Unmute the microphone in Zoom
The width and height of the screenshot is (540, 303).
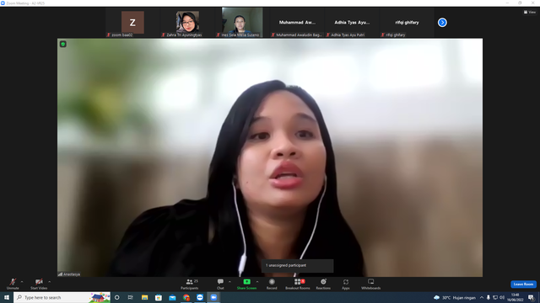point(13,284)
